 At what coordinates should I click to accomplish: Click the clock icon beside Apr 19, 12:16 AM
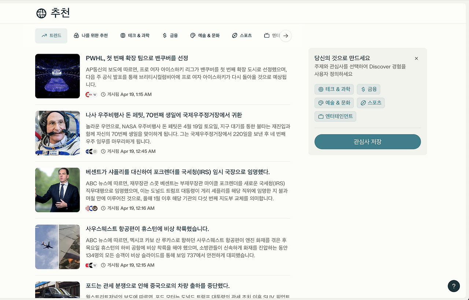click(x=103, y=208)
